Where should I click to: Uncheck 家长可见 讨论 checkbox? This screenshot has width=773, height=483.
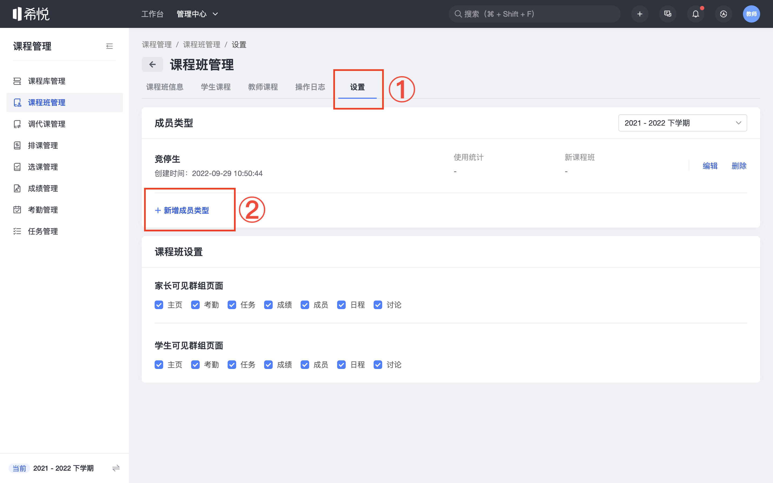click(378, 305)
